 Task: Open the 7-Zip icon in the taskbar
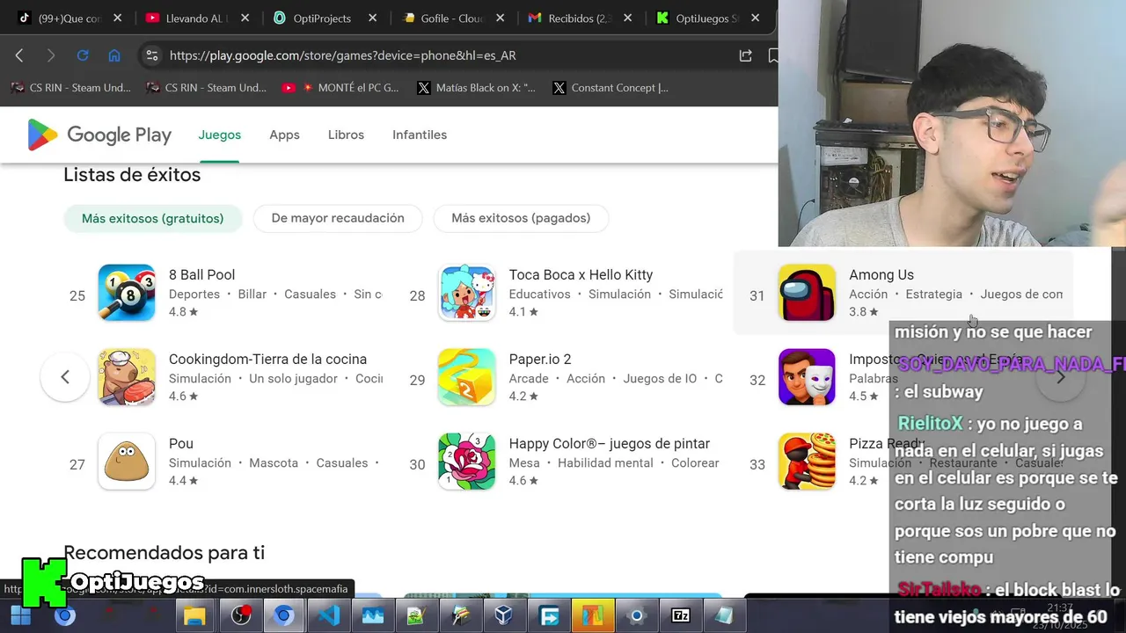coord(681,616)
